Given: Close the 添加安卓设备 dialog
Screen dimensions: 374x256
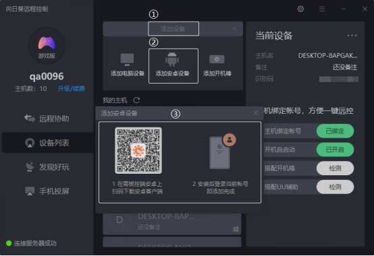Looking at the screenshot, I should click(256, 113).
